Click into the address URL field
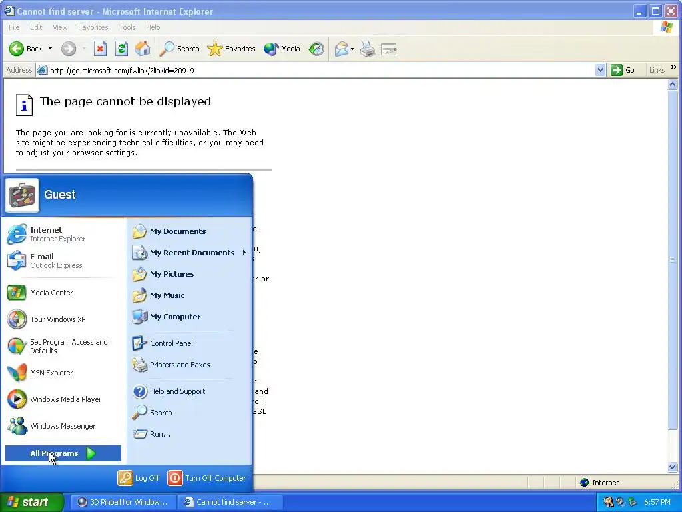The image size is (682, 512). click(x=322, y=70)
